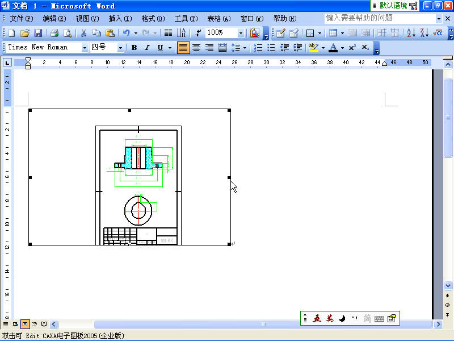Apply subscript formatting
The width and height of the screenshot is (454, 341).
click(x=365, y=48)
